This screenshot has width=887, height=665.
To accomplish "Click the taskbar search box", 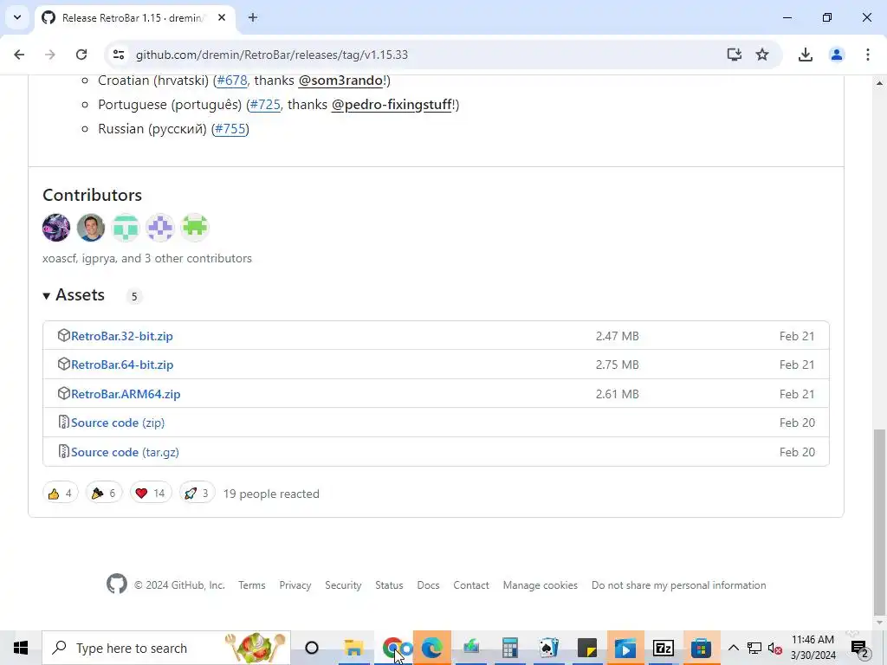I will click(x=166, y=648).
